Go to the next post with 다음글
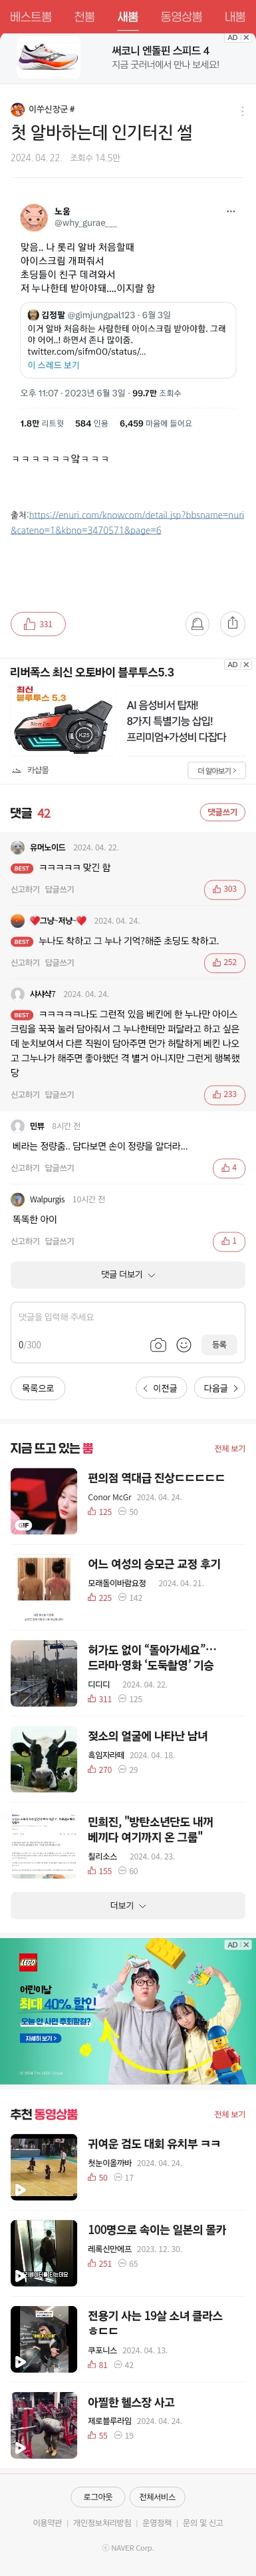 [x=219, y=1388]
